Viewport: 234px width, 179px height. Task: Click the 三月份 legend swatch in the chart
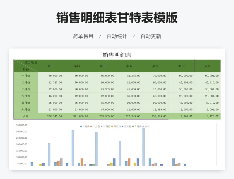[101, 126]
